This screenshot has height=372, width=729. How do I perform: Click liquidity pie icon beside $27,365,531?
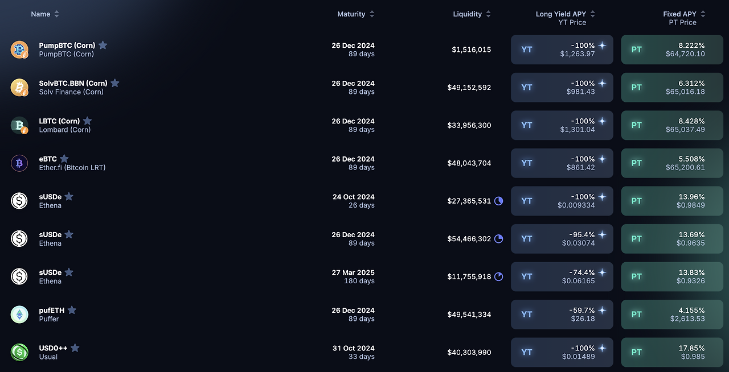coord(498,201)
